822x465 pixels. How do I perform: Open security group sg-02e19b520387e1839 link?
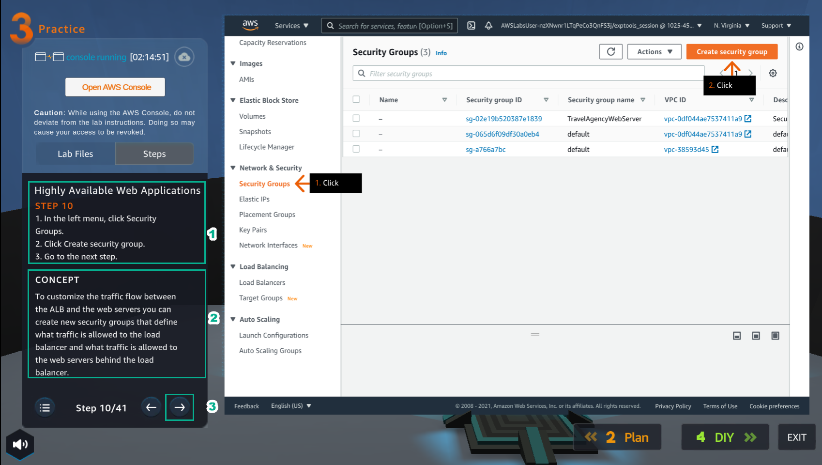pos(503,119)
